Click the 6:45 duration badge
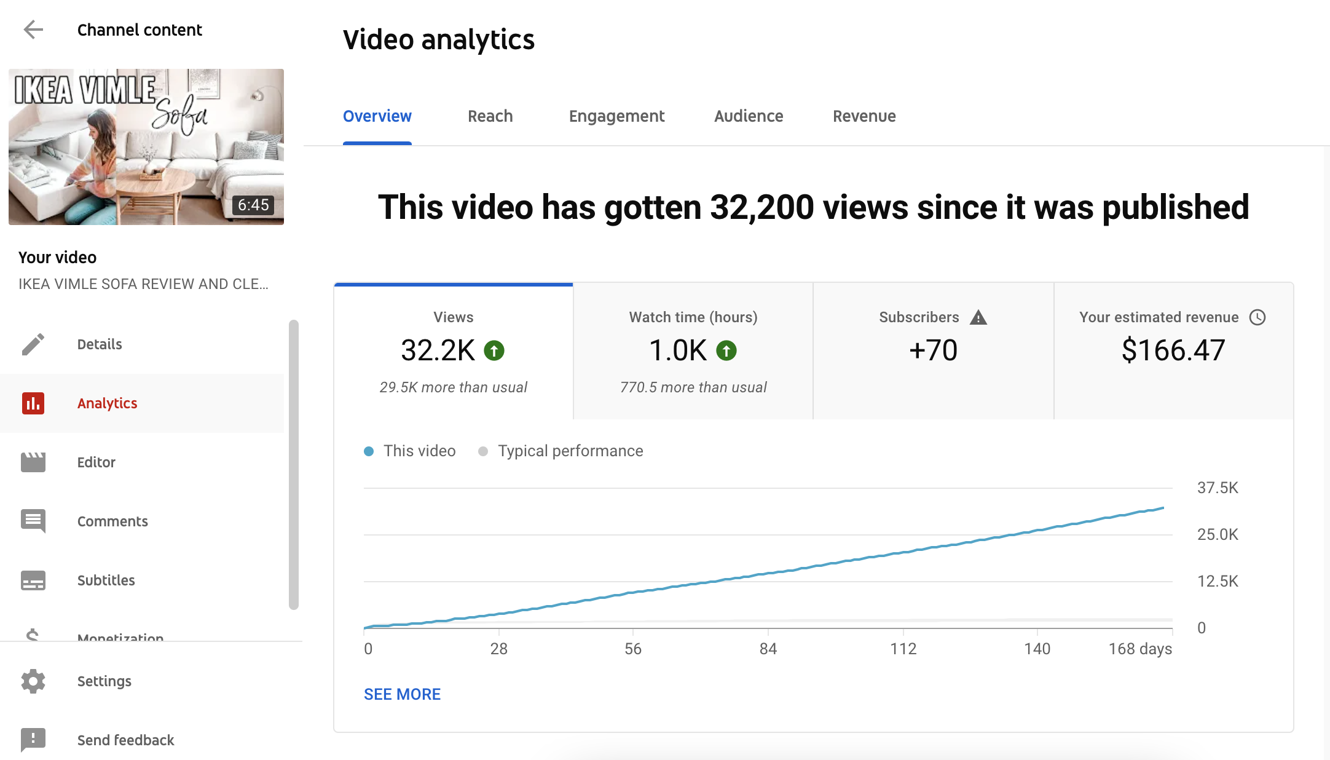The image size is (1330, 760). click(253, 205)
